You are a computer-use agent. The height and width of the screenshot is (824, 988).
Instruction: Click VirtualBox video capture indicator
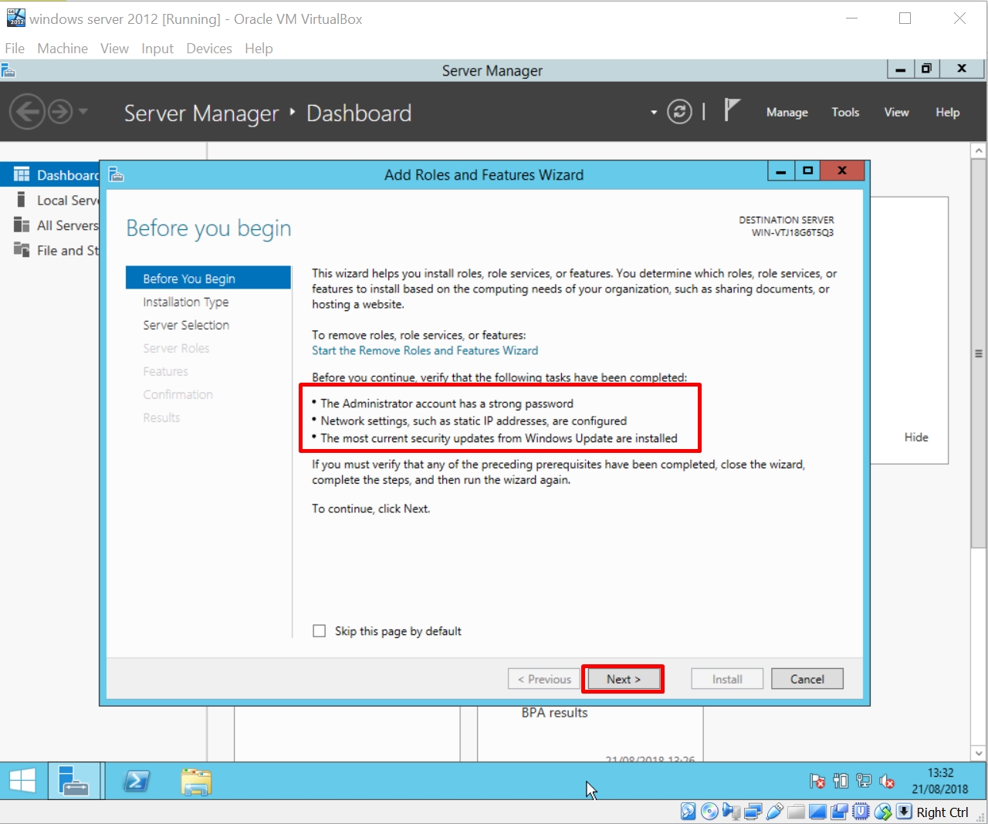(x=840, y=812)
